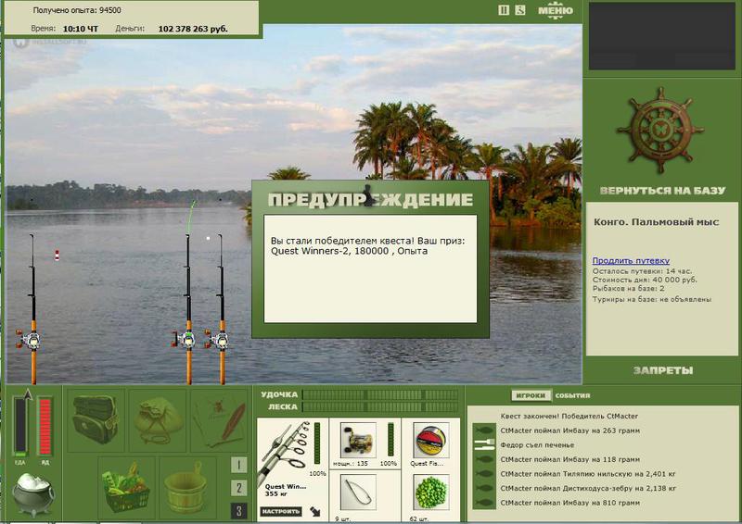Open the fish keepnet sack icon
Screen dimensions: 742x524
click(x=158, y=420)
